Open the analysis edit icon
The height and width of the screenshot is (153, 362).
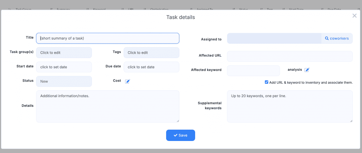tap(307, 70)
